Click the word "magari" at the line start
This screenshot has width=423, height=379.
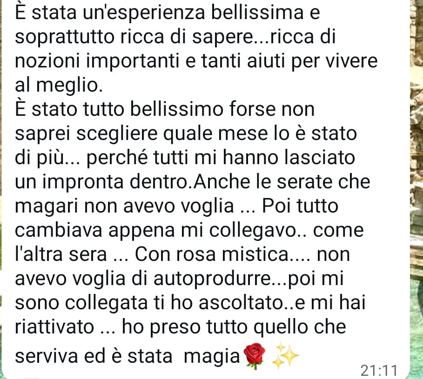(47, 206)
